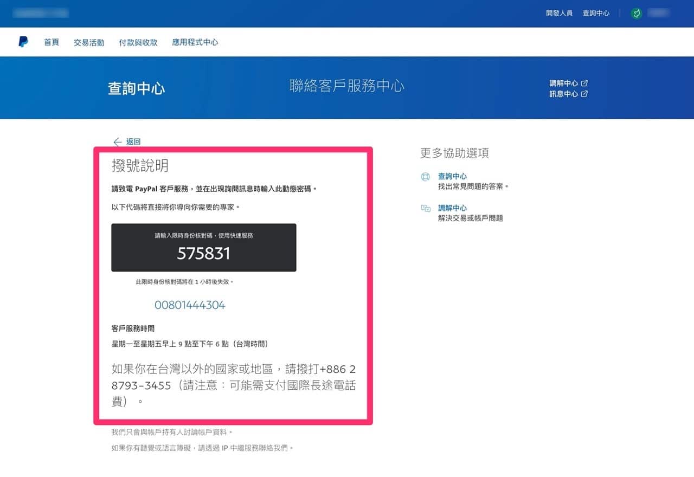Click the 聯絡客戶服務中心 banner title
The height and width of the screenshot is (477, 694).
[347, 86]
